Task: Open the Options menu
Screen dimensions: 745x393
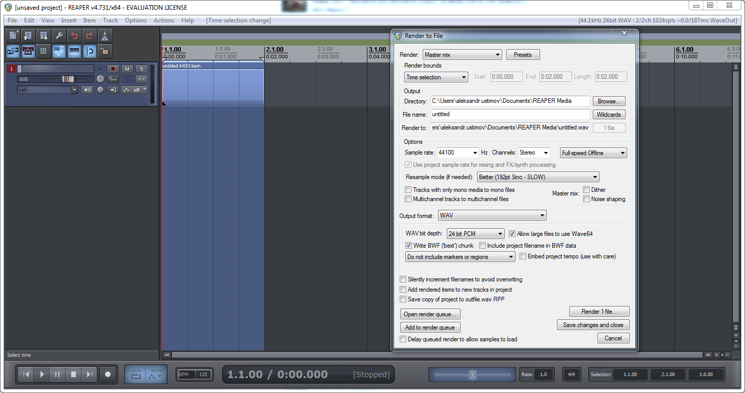Action: tap(136, 20)
